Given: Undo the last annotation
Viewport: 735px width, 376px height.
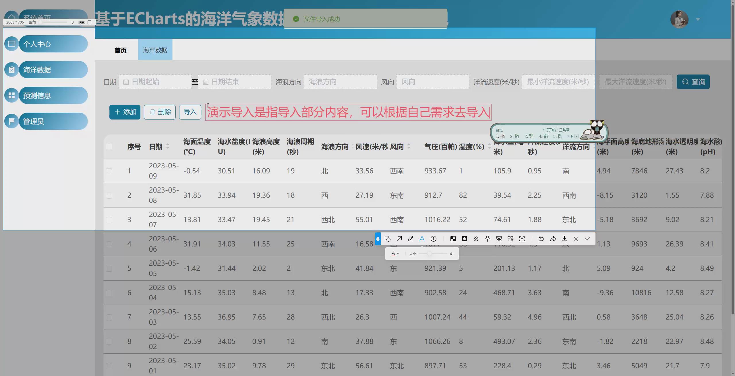Looking at the screenshot, I should [x=541, y=239].
